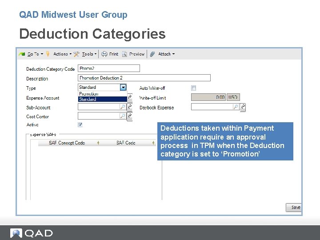
Task: Open Cost Center lookup magnifier
Action: click(123, 116)
